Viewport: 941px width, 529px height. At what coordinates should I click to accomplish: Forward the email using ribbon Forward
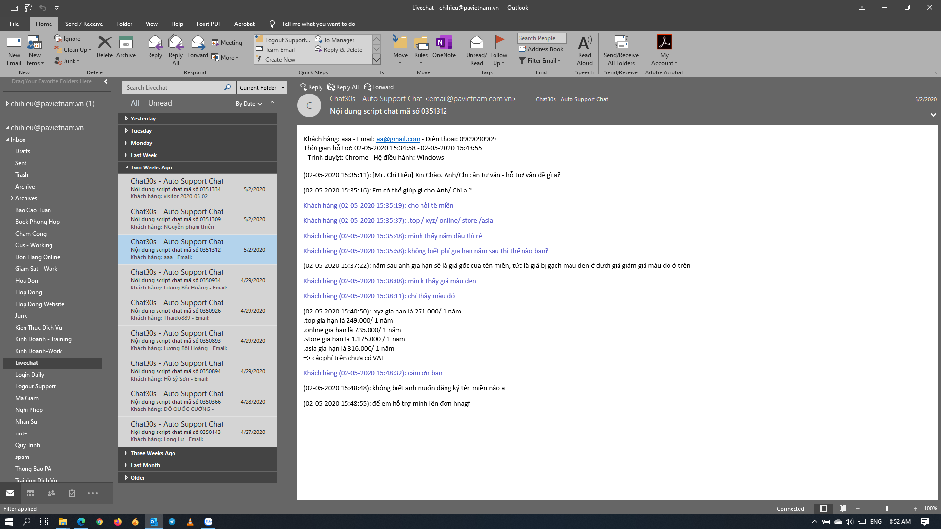coord(198,47)
